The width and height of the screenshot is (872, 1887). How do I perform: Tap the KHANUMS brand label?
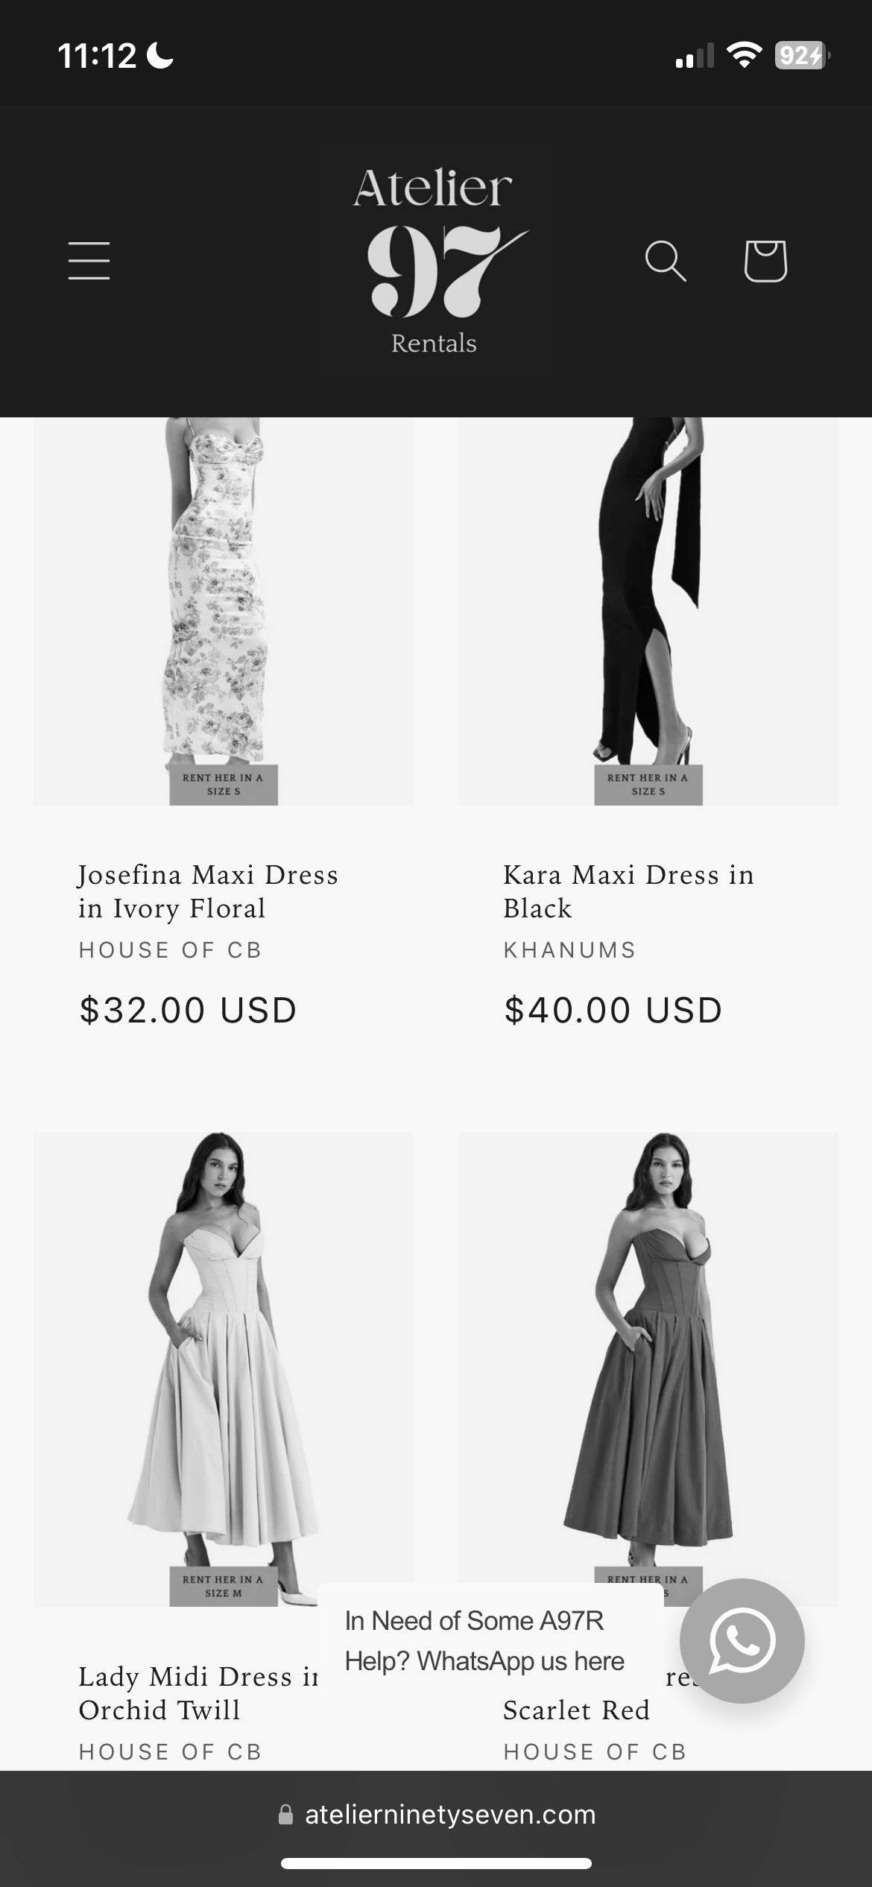(569, 950)
